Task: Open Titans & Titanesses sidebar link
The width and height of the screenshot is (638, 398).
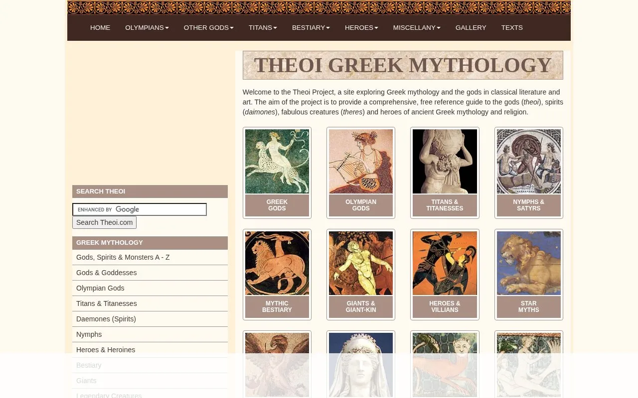Action: point(150,303)
